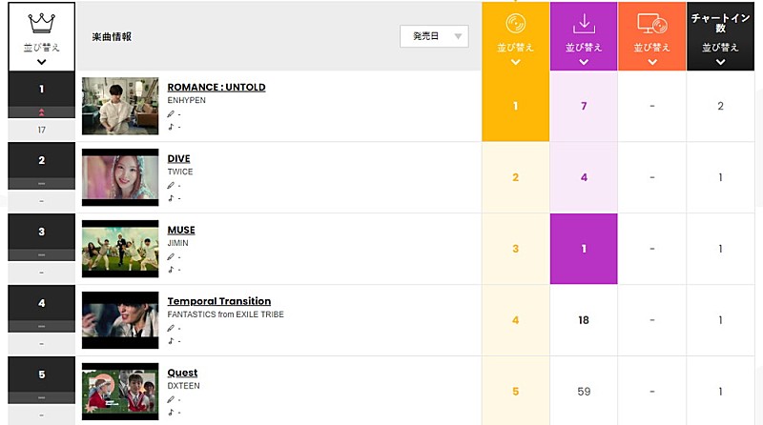Sort by the purple download column
The image size is (763, 425).
tap(584, 47)
